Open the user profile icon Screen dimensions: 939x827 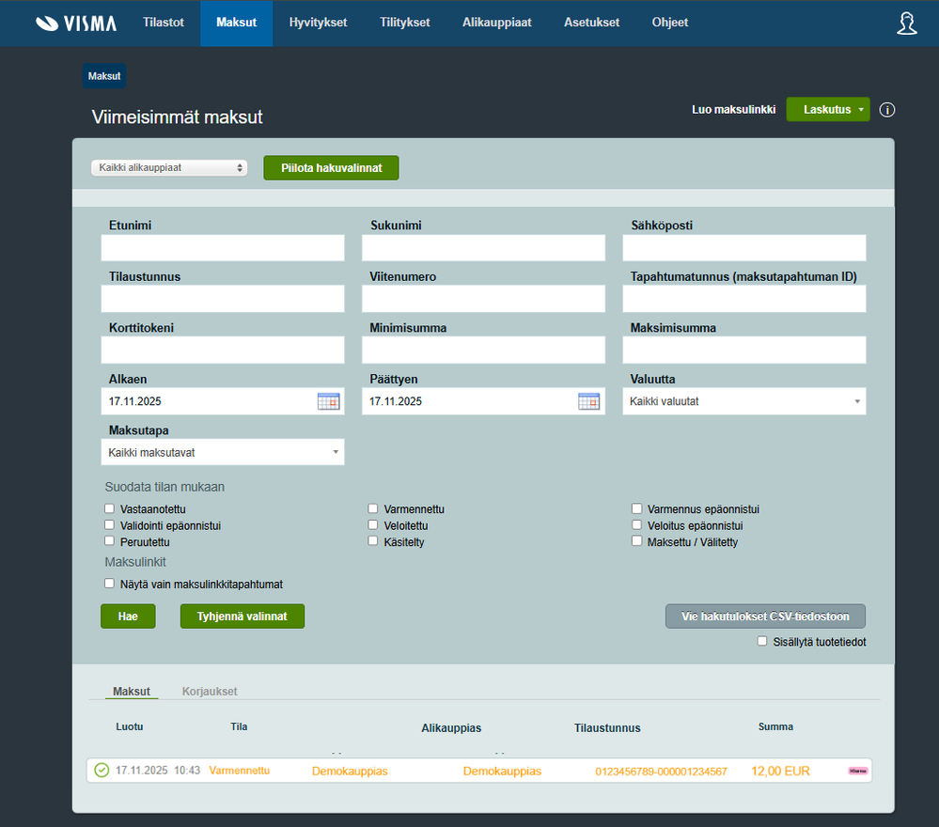click(907, 23)
